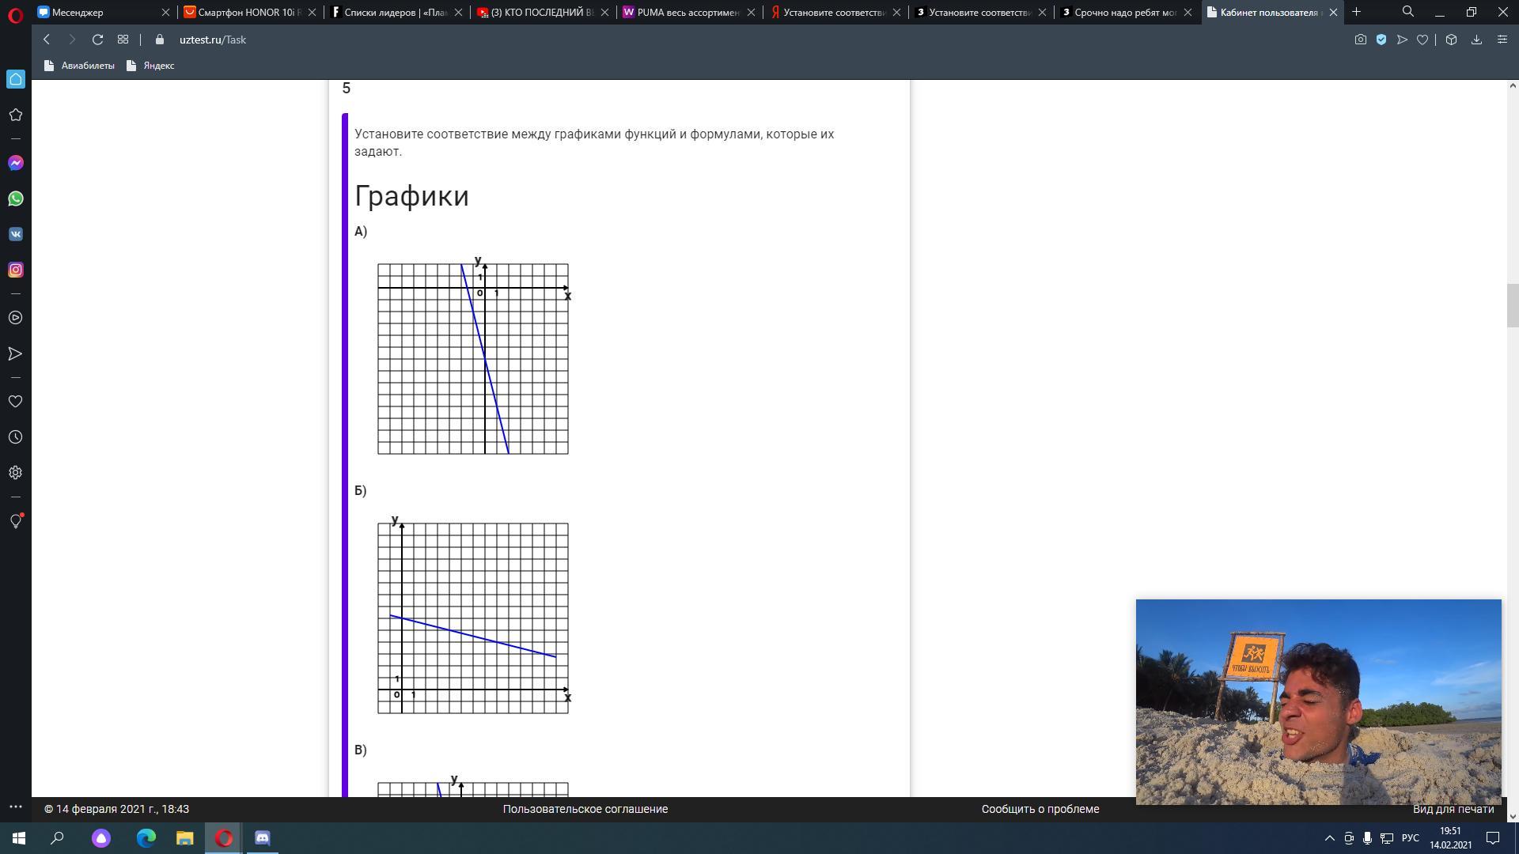Open the notification center icon

[x=1493, y=838]
